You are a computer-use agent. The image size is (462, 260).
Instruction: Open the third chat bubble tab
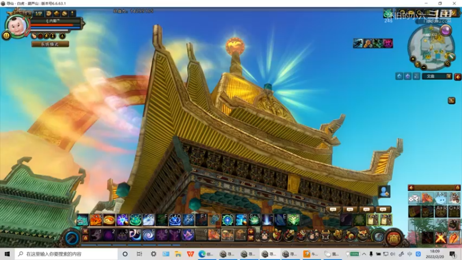click(366, 210)
